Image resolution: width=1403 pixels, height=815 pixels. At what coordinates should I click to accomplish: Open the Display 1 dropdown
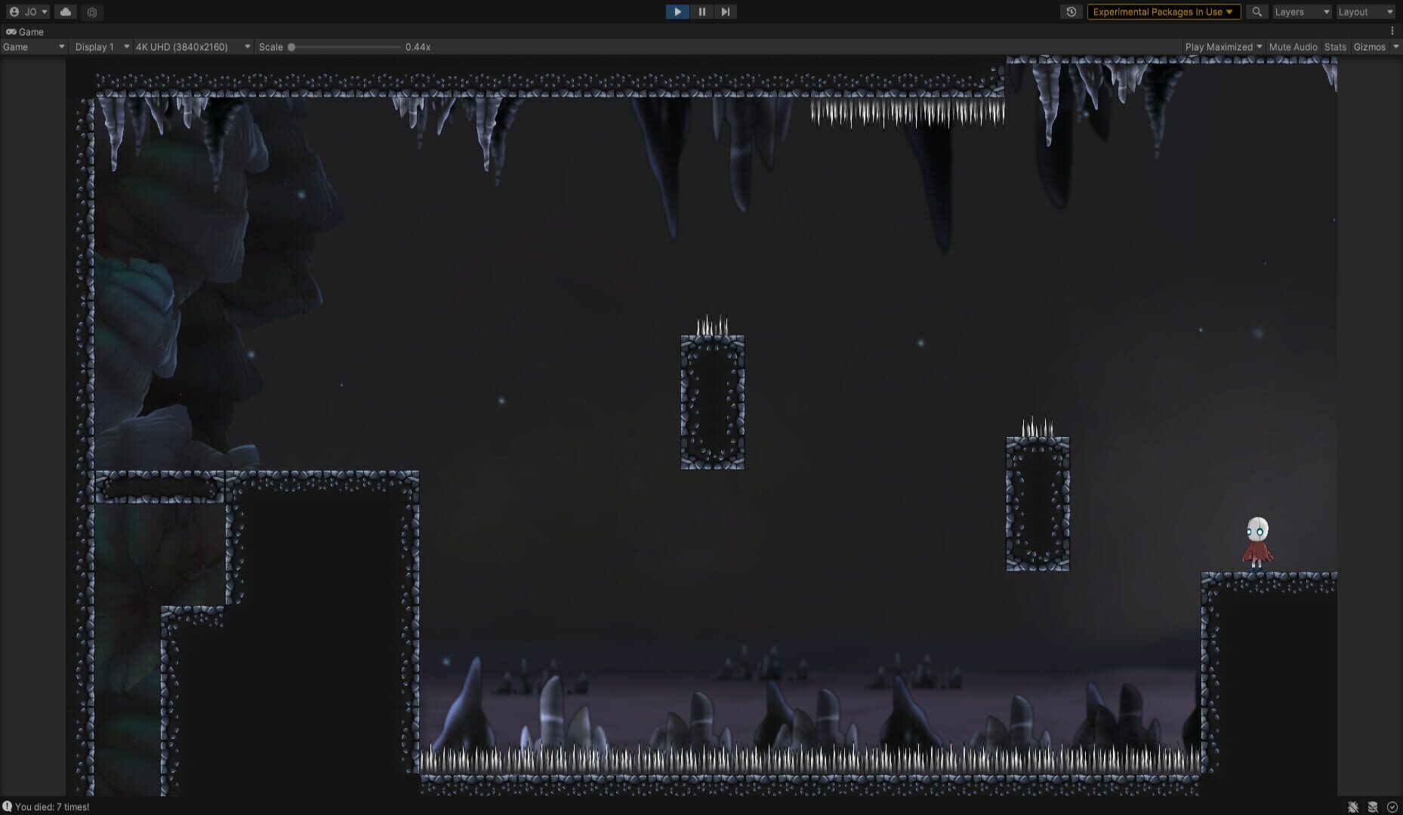(x=101, y=47)
